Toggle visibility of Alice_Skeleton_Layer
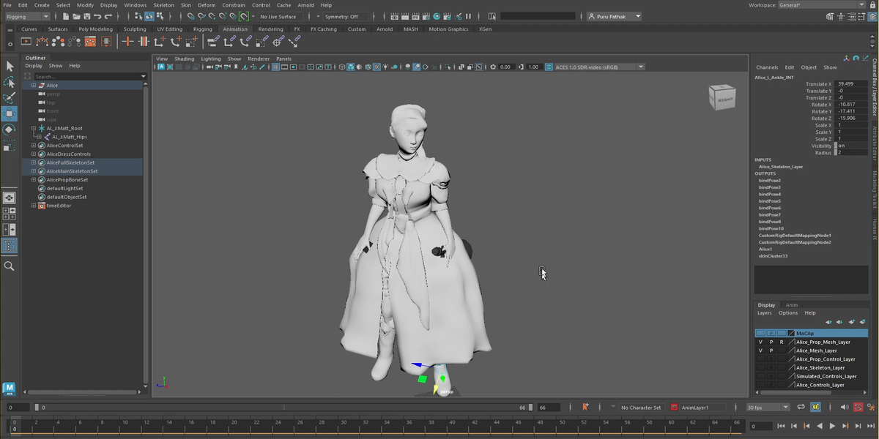 [760, 368]
